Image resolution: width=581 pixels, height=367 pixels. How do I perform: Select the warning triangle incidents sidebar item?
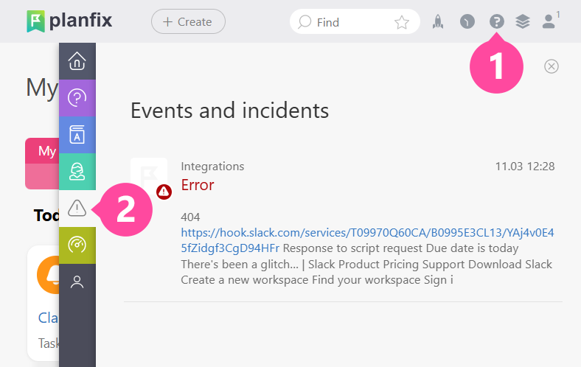[x=77, y=209]
